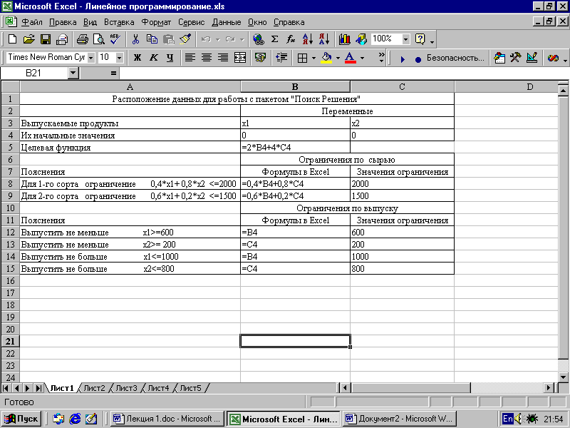The image size is (570, 428).
Task: Toggle italic with the К button
Action: [154, 58]
